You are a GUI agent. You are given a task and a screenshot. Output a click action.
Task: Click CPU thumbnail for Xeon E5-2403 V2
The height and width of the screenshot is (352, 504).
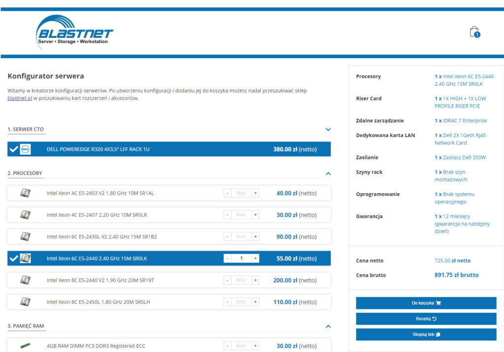(26, 193)
